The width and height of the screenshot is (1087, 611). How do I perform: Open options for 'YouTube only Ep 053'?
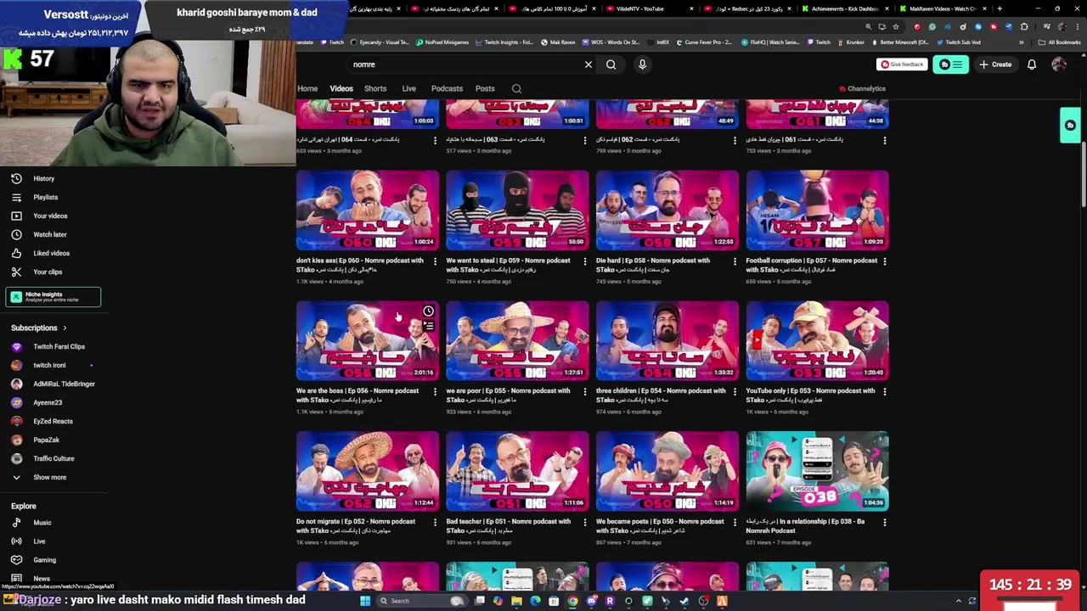(x=884, y=392)
